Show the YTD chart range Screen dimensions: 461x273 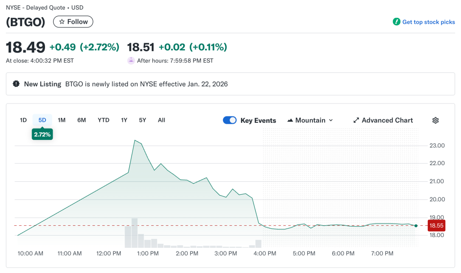point(104,120)
